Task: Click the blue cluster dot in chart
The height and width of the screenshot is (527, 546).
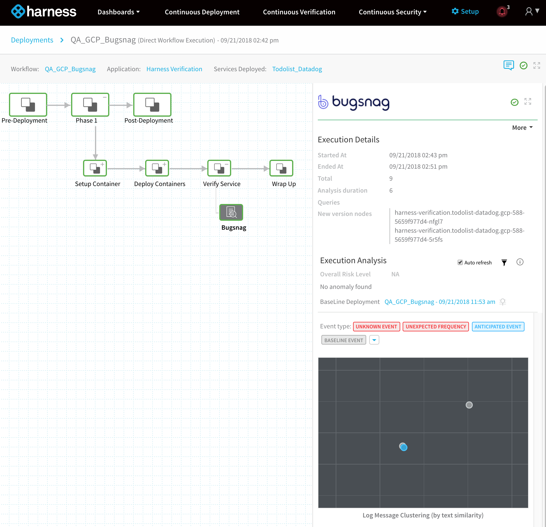Action: tap(404, 447)
